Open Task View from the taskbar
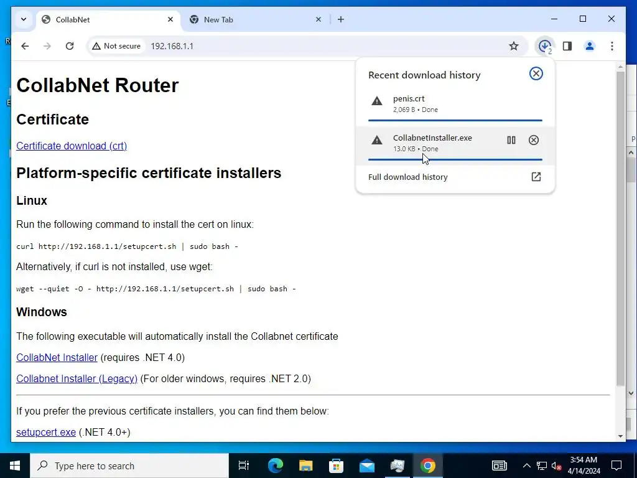The width and height of the screenshot is (637, 478). click(x=244, y=466)
